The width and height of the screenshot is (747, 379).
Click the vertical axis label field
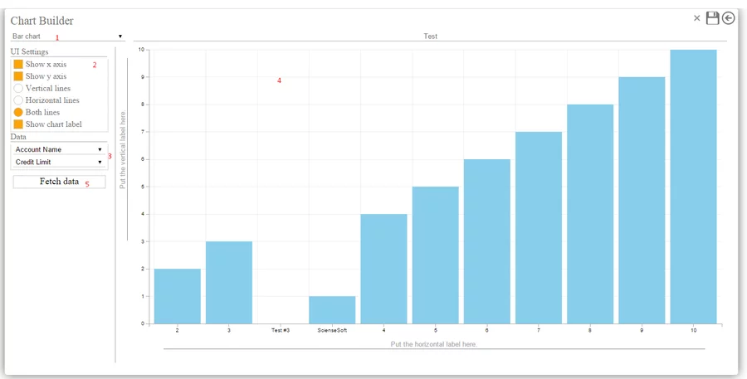coord(123,151)
